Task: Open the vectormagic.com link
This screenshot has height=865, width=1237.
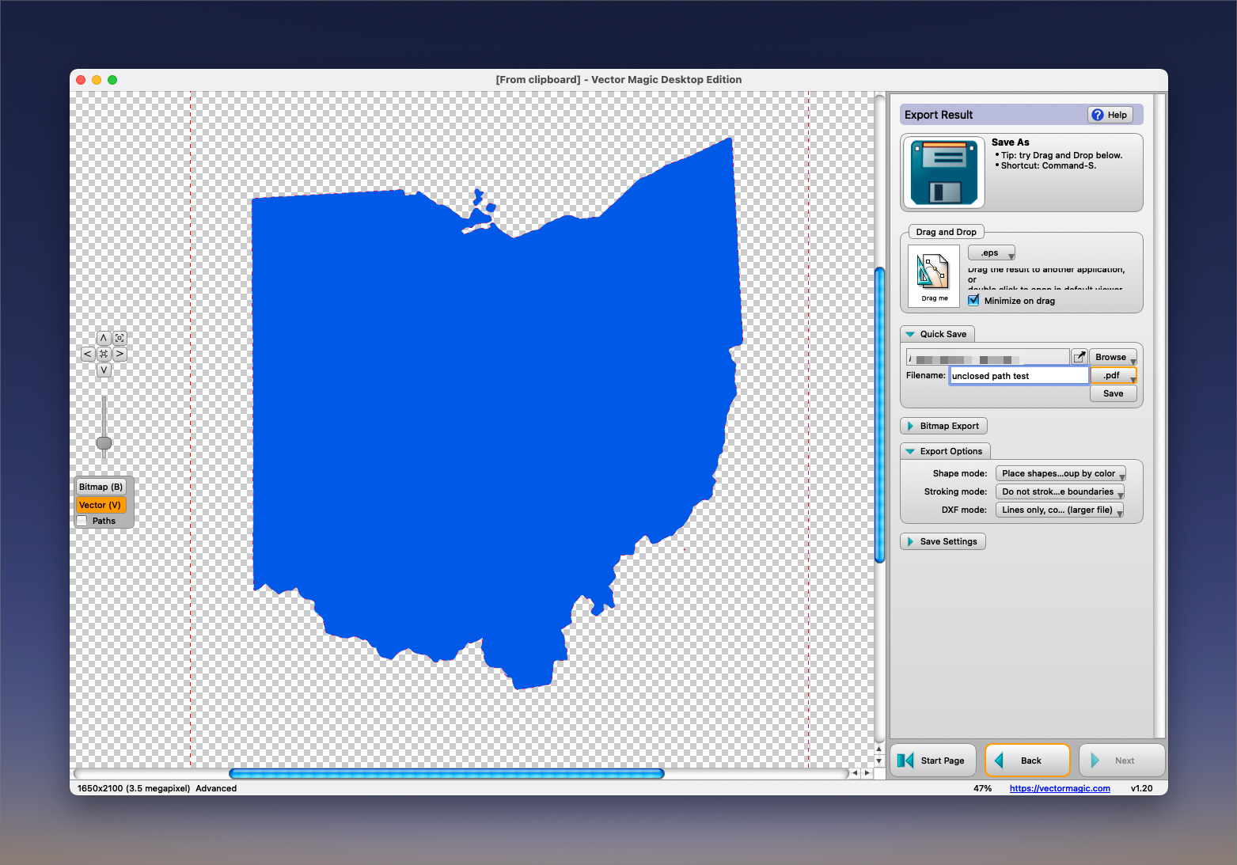Action: 1059,788
